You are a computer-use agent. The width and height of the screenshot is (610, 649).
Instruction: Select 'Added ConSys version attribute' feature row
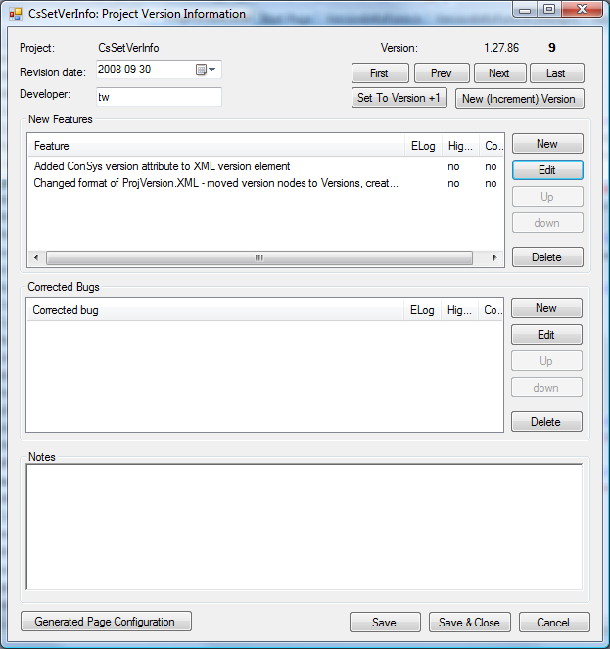(162, 166)
